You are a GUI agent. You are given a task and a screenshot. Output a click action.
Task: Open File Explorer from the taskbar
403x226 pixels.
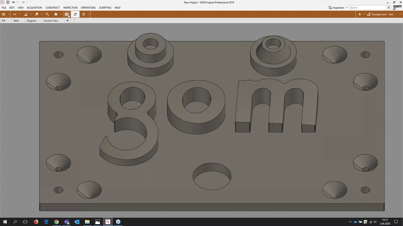click(x=87, y=222)
